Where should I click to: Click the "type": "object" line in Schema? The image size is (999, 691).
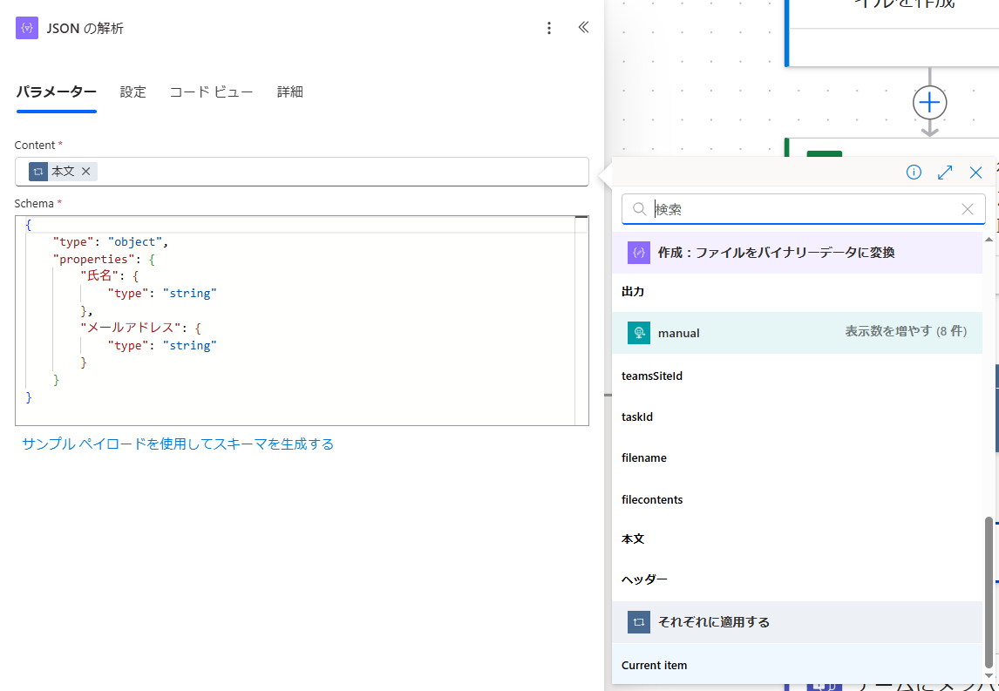[110, 242]
